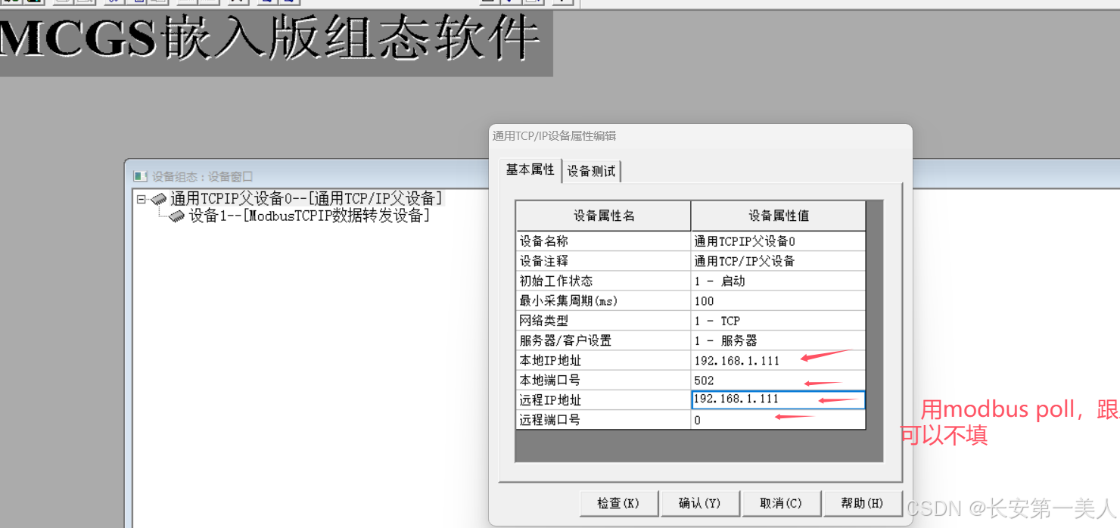
Task: Open the 服务器/客户设置 value option
Action: pos(777,340)
